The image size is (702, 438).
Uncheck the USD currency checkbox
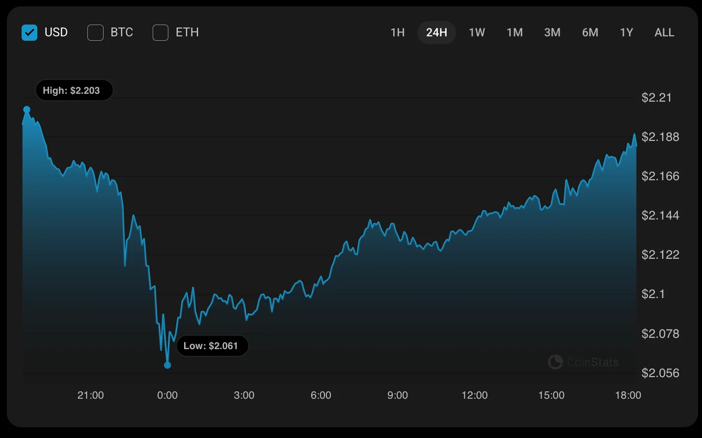click(29, 32)
